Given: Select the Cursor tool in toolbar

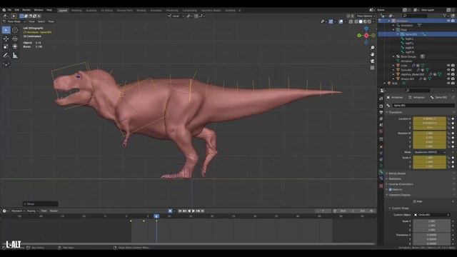Looking at the screenshot, I should pyautogui.click(x=15, y=30).
